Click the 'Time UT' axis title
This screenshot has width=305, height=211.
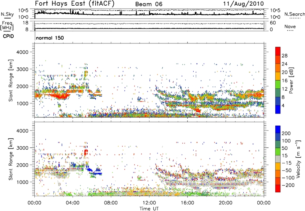(149, 208)
